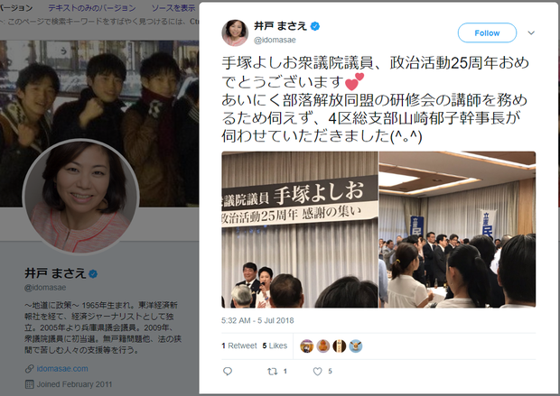The height and width of the screenshot is (396, 560).
Task: View the 1 Retweet list
Action: 239,345
